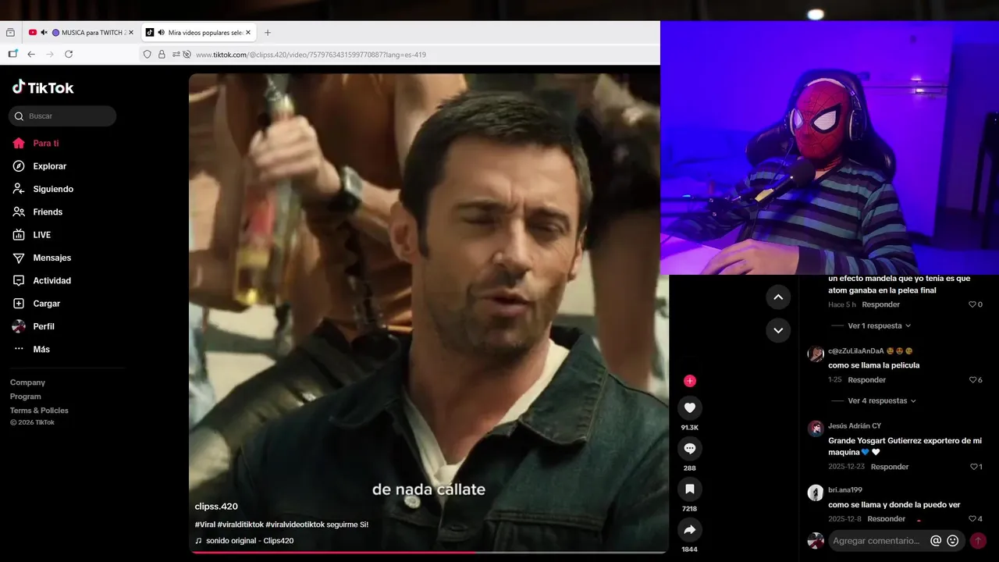The width and height of the screenshot is (999, 562).
Task: Go to next video with down arrow
Action: (777, 330)
